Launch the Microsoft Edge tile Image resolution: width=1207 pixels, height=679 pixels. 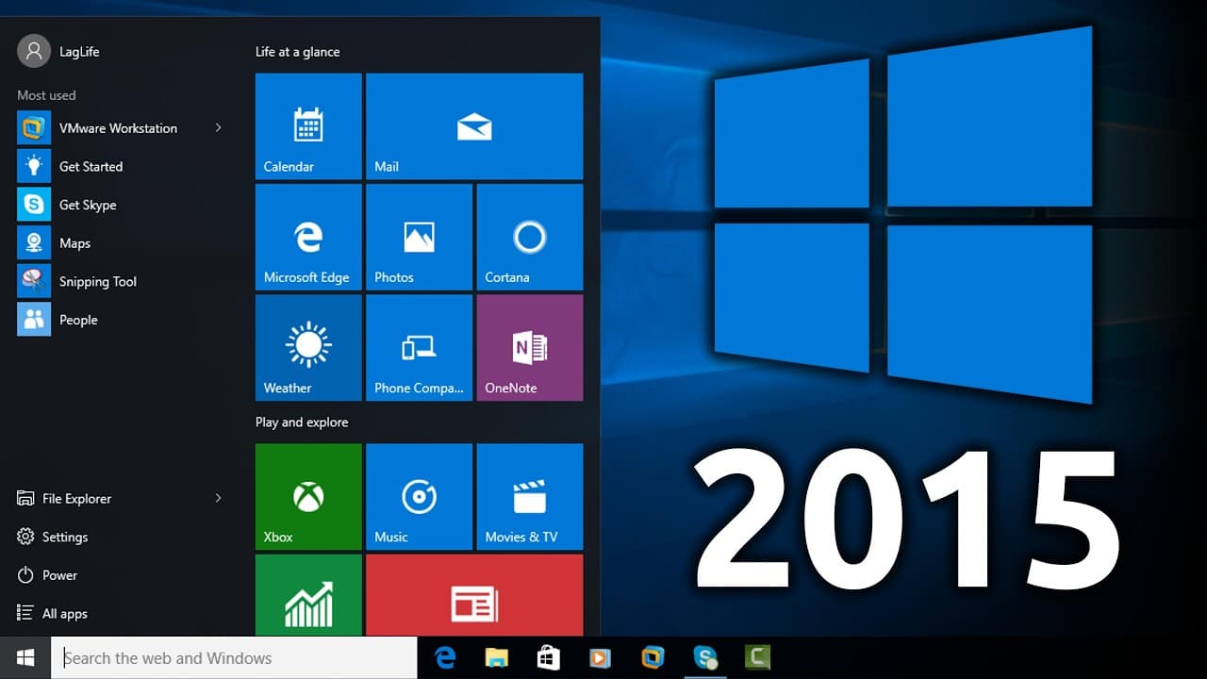(x=308, y=237)
